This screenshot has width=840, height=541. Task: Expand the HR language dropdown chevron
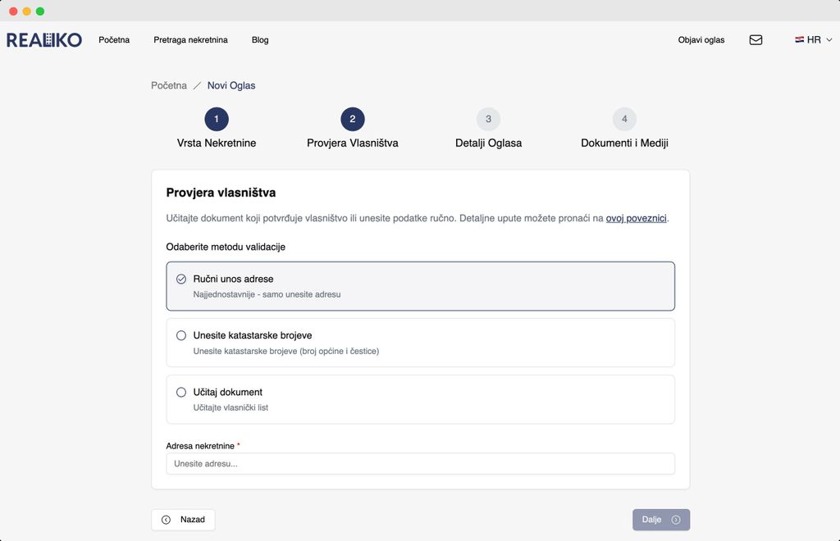click(x=829, y=39)
